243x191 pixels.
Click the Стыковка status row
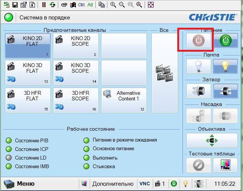click(x=99, y=166)
